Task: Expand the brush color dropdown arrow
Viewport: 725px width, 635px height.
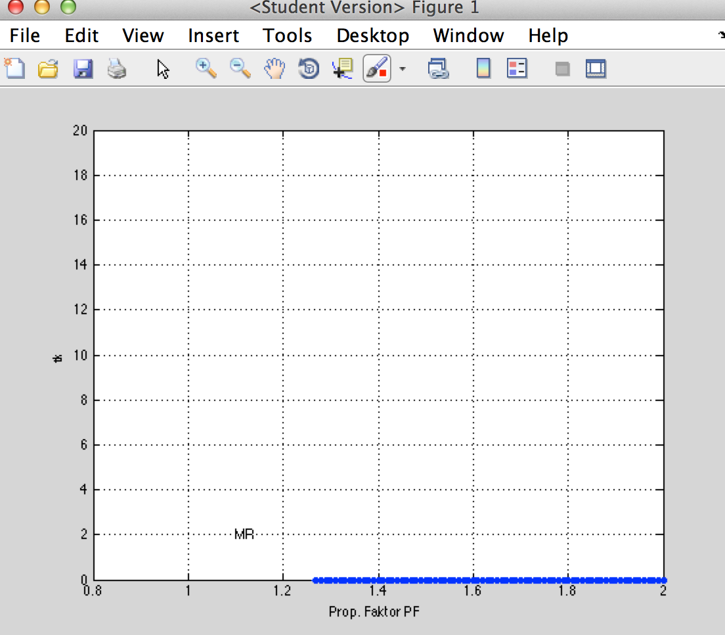Action: (403, 68)
